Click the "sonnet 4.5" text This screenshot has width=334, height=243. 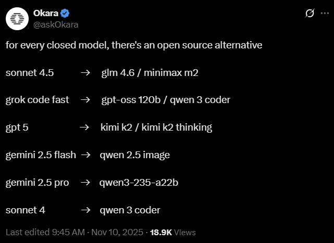(30, 73)
